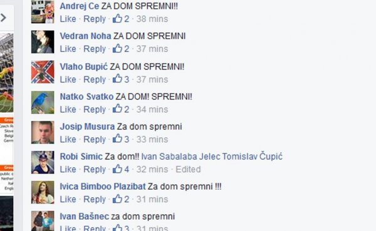View likes on Josip Musura's comment

coord(121,139)
